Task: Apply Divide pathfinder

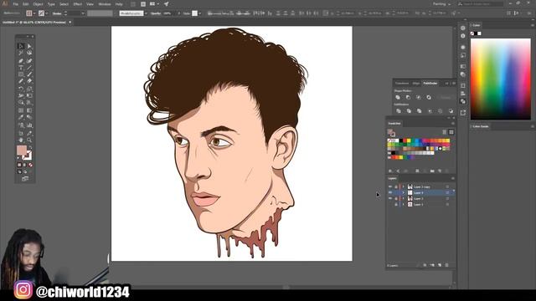Action: [x=399, y=111]
